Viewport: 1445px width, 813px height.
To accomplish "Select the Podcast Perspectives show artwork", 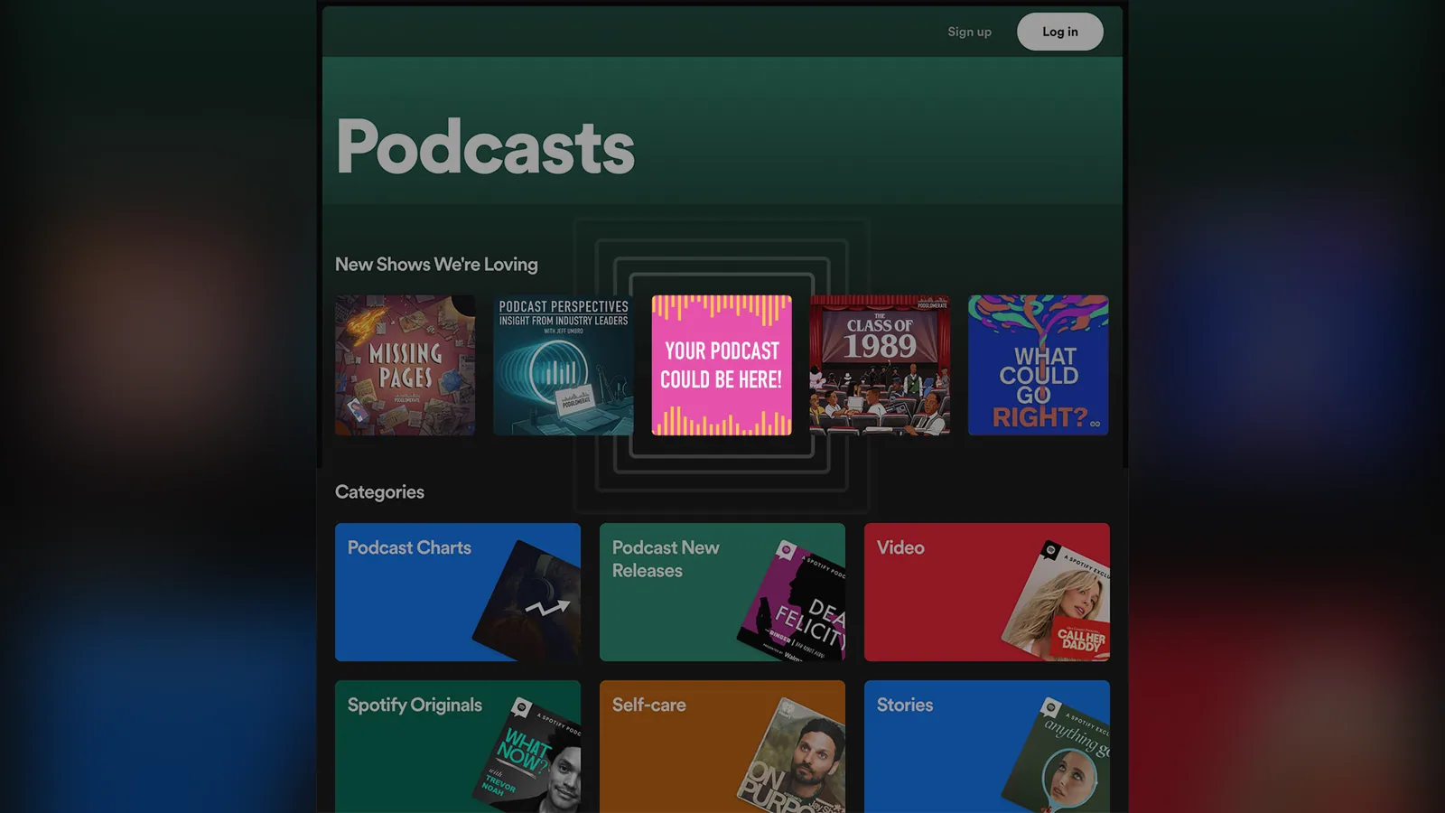I will coord(563,365).
